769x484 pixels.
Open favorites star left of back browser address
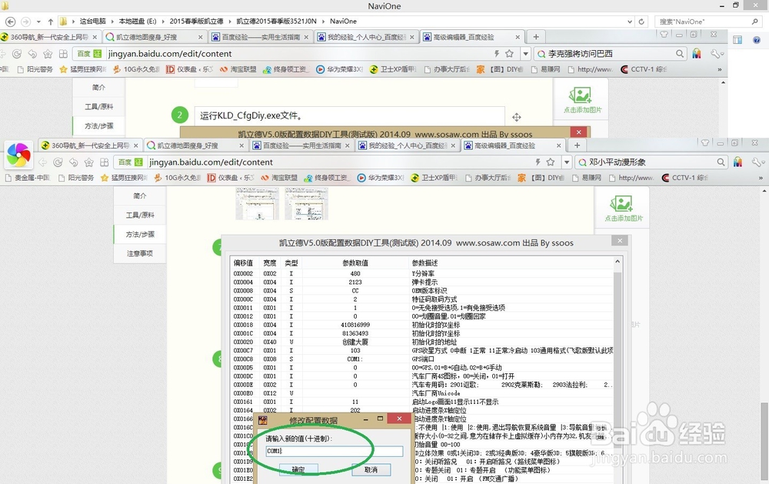click(x=48, y=54)
